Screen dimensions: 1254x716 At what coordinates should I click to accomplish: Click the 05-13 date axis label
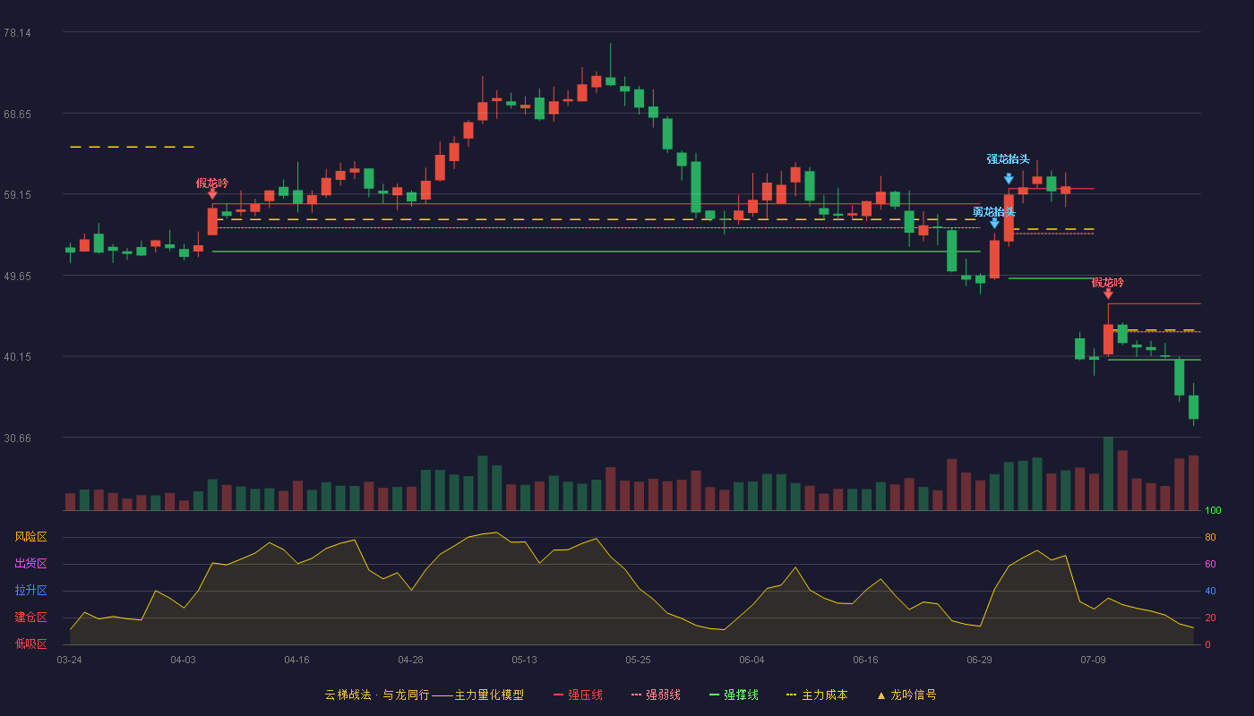[524, 660]
